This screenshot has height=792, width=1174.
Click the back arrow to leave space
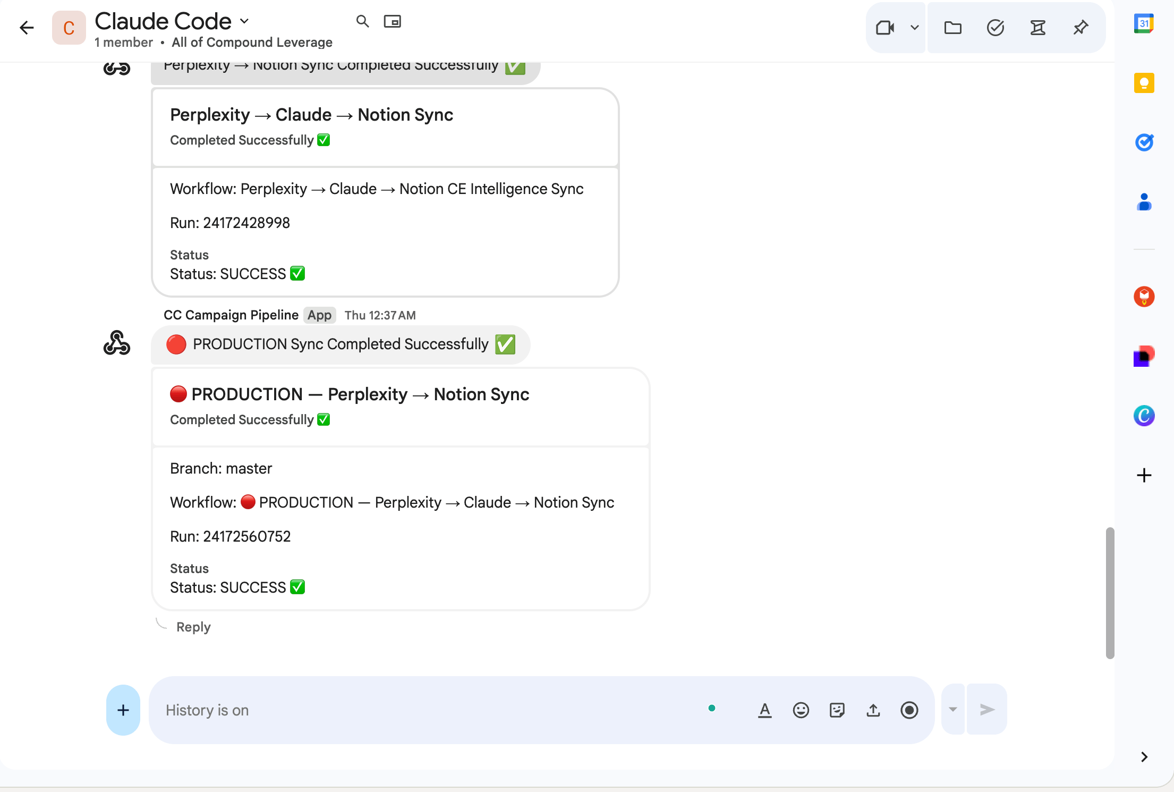[27, 28]
